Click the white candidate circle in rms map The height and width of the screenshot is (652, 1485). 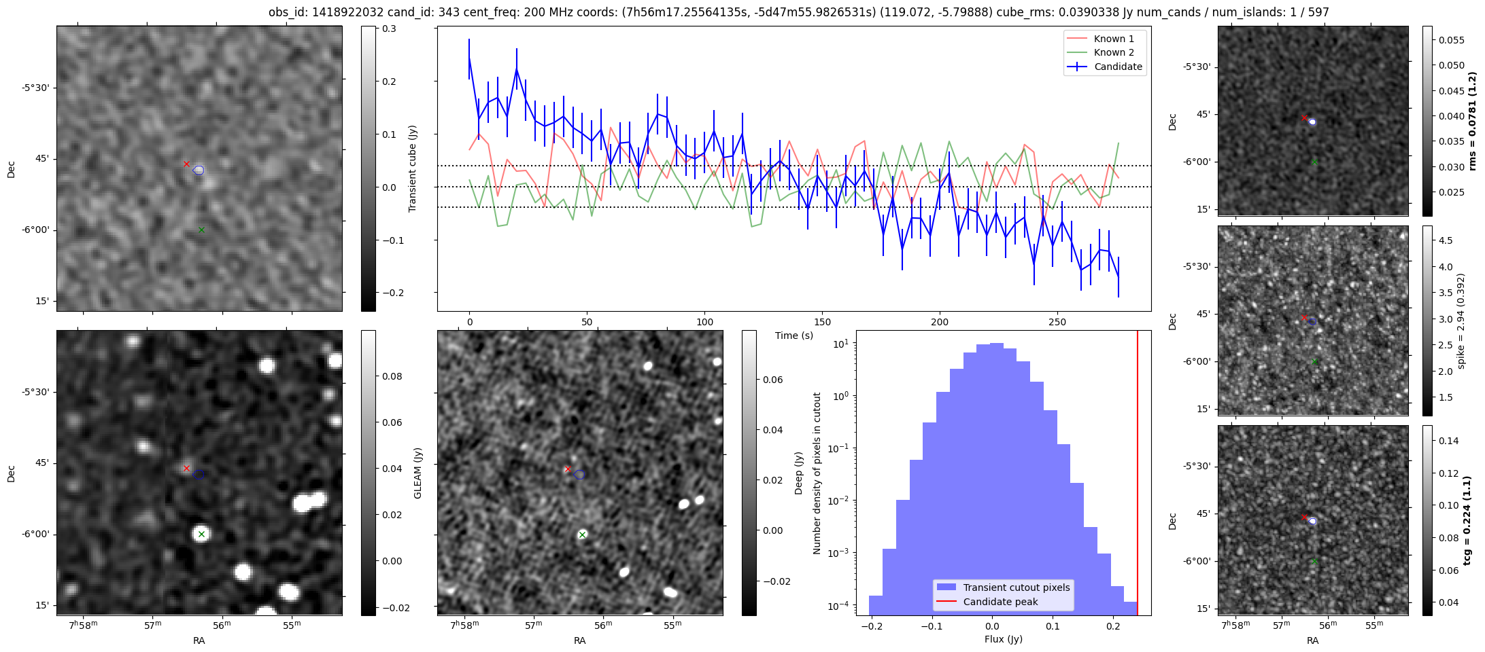pyautogui.click(x=1312, y=122)
